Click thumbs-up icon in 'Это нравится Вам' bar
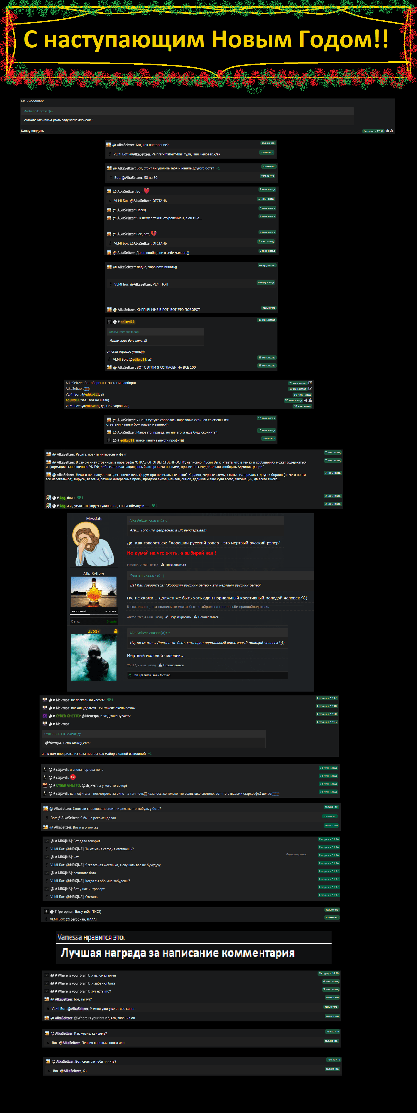Screen dimensions: 417x1113 pyautogui.click(x=130, y=675)
